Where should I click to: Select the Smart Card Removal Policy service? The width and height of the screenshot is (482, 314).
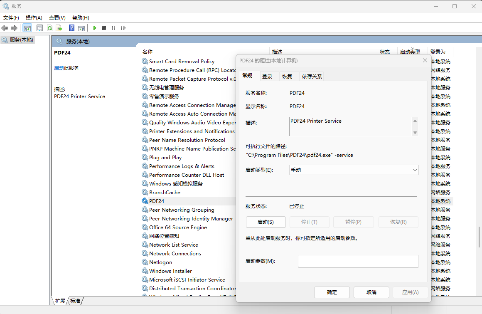coord(182,62)
